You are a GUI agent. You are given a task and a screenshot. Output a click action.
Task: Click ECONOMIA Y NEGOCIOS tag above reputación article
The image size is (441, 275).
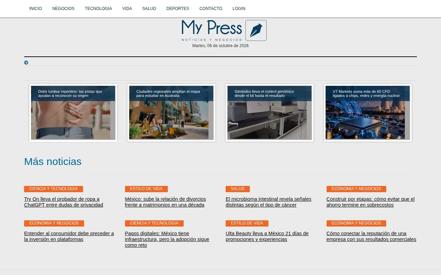(356, 223)
